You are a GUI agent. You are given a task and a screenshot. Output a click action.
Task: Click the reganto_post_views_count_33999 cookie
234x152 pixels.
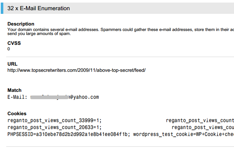point(54,120)
